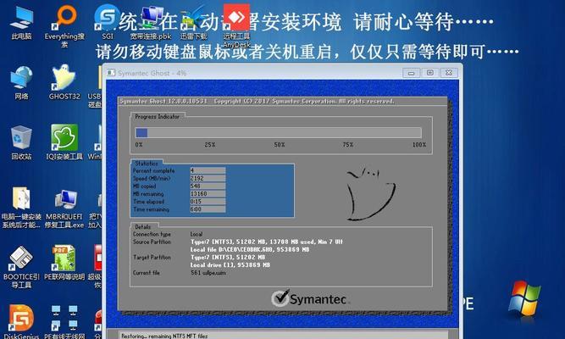Viewport: 565px width, 339px height.
Task: Click the Current file label
Action: pyautogui.click(x=147, y=273)
